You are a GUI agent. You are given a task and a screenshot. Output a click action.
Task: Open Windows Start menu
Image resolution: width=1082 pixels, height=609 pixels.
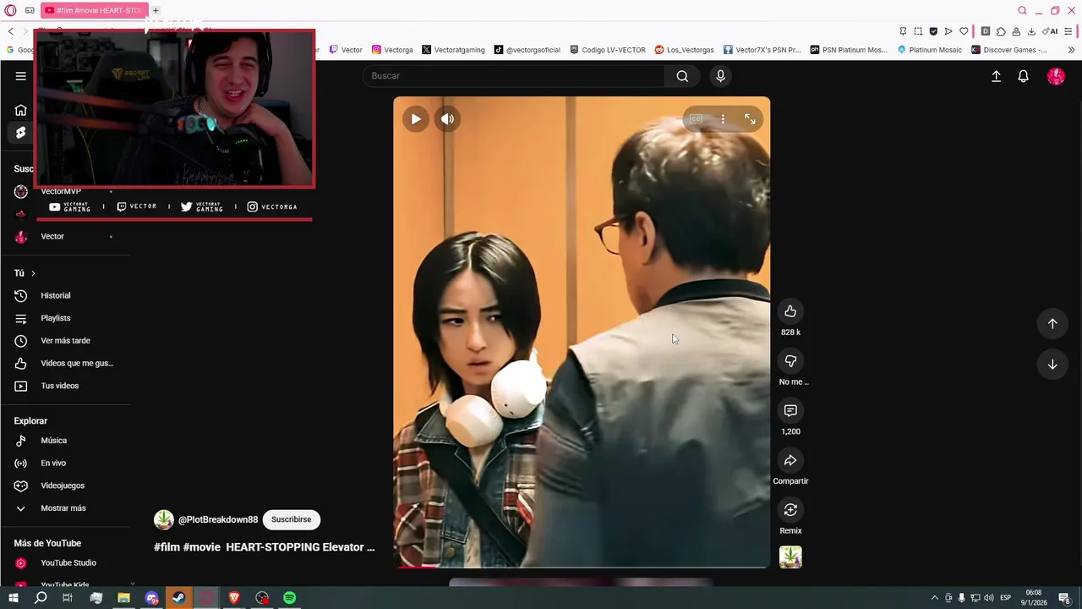coord(14,598)
